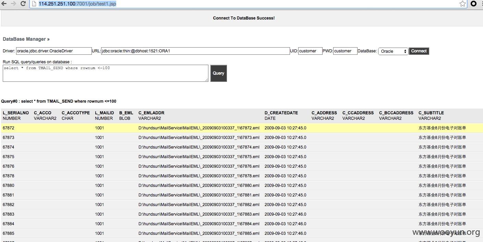The width and height of the screenshot is (483, 242).
Task: Edit the JDBC URL input field
Action: point(195,51)
